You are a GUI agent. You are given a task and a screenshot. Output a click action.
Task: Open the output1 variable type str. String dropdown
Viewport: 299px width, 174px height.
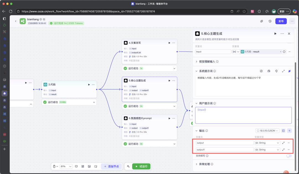coord(267,150)
